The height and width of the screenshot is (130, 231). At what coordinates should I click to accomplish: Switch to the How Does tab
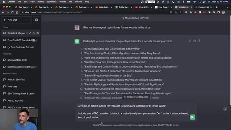pos(164,7)
